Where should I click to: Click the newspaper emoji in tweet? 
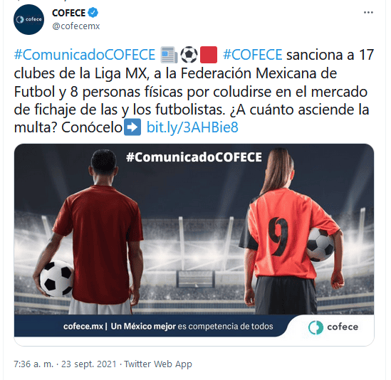(x=169, y=55)
